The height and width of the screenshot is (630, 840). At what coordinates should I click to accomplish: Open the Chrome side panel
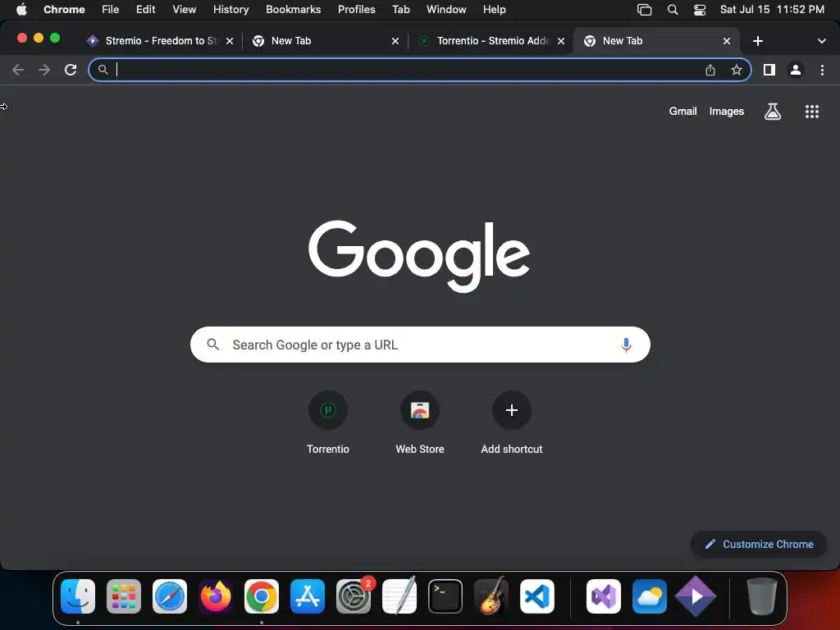(x=769, y=70)
